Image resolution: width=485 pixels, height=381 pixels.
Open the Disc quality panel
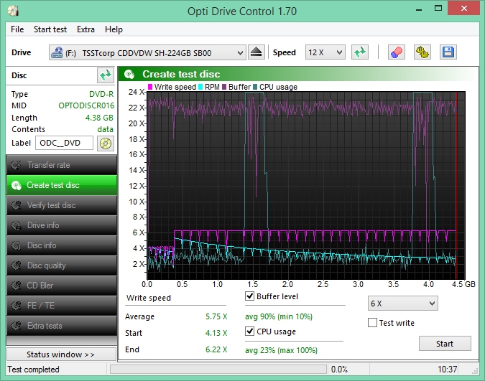coord(61,265)
